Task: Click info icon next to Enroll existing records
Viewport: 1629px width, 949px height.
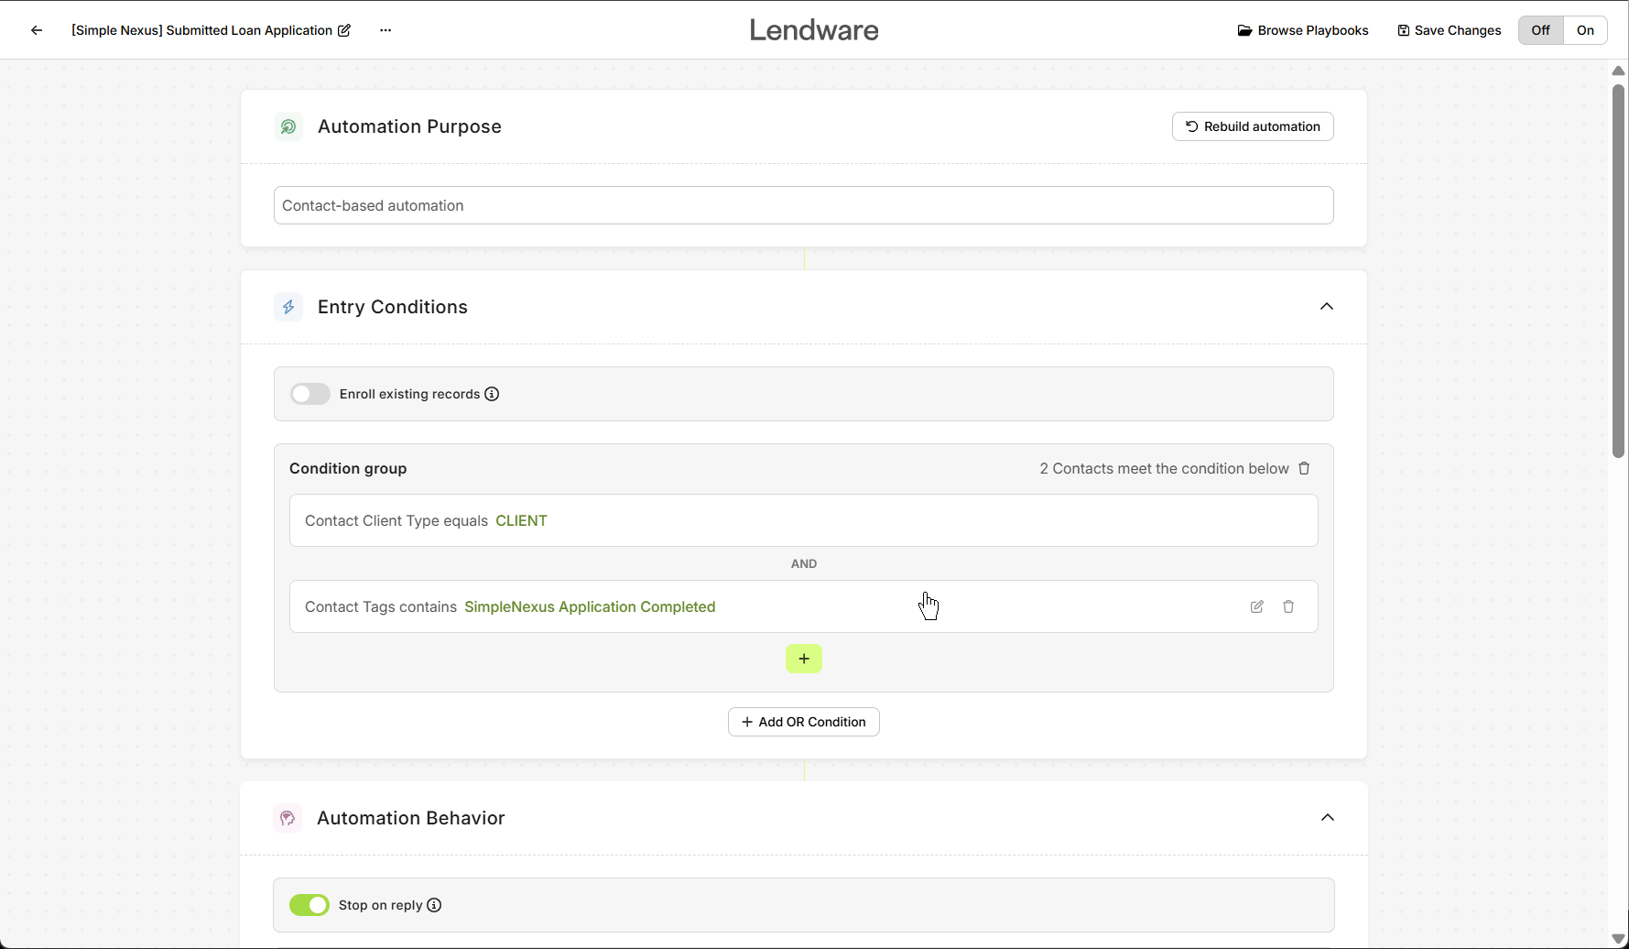Action: tap(492, 394)
